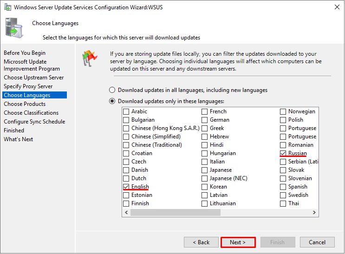Jump to Configure Sync Schedule step
This screenshot has width=345, height=254.
[34, 122]
